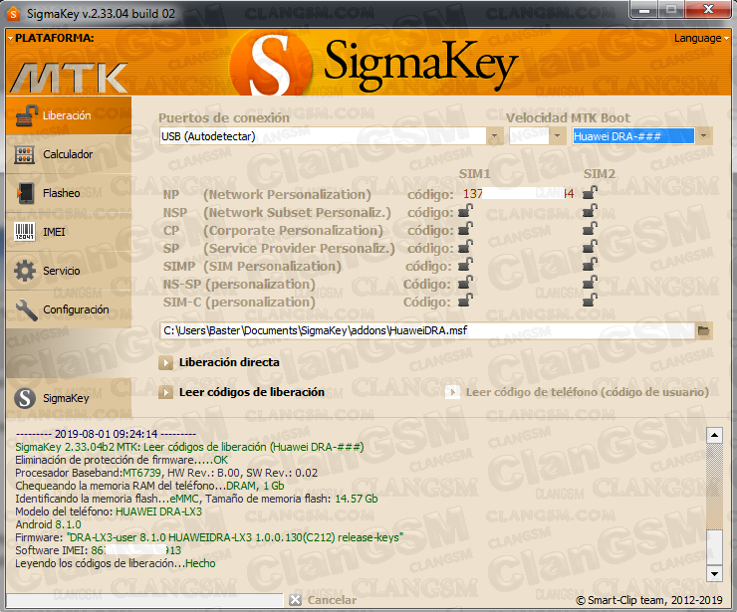Click the MTK platform logo
Viewport: 737px width, 612px height.
69,78
